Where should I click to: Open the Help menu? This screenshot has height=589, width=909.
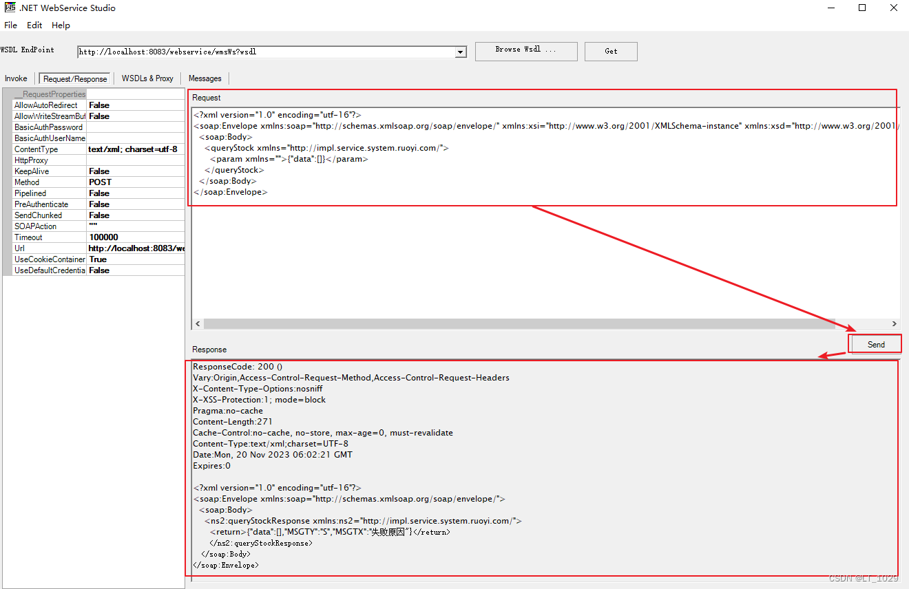61,25
